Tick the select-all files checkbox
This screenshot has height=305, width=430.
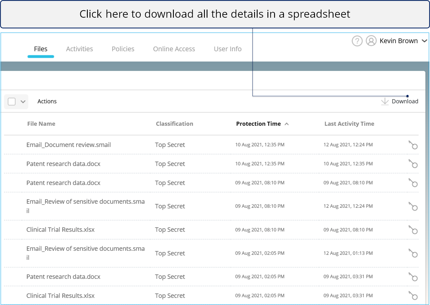(x=12, y=101)
